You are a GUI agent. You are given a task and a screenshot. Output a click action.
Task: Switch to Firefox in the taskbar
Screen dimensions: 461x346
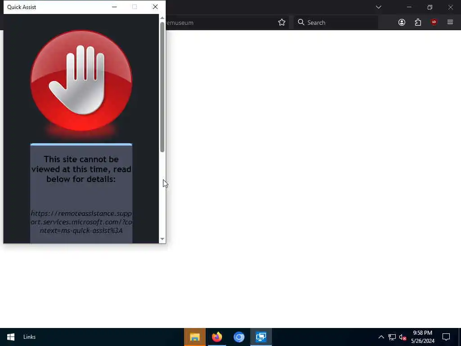217,337
